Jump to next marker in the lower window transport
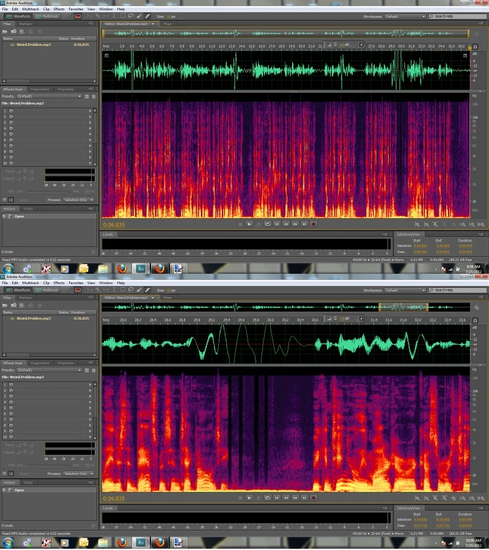Image resolution: width=489 pixels, height=550 pixels. [x=304, y=497]
